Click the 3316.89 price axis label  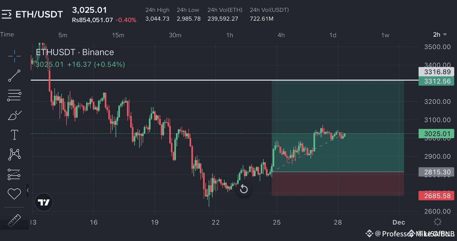click(x=436, y=72)
